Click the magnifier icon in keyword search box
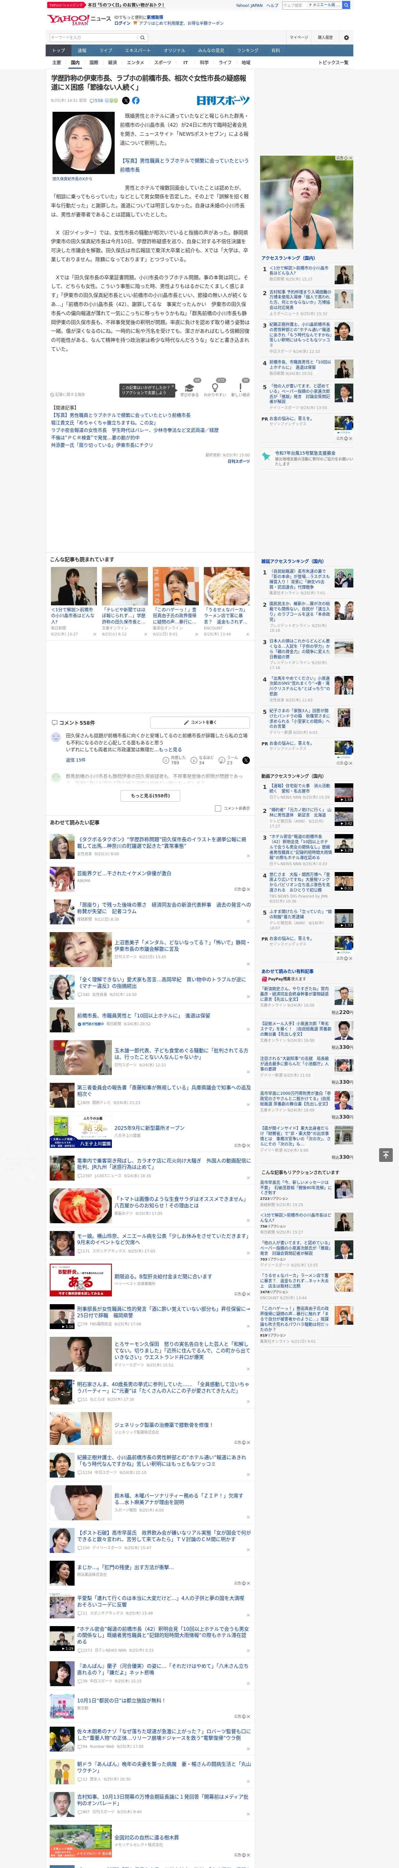Viewport: 399px width, 1868px height. tap(143, 38)
